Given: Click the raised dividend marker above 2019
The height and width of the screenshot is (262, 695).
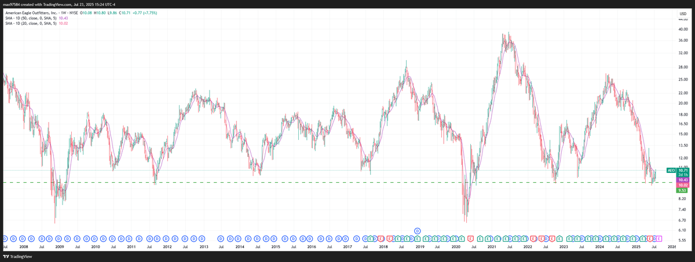Looking at the screenshot, I should pos(416,231).
